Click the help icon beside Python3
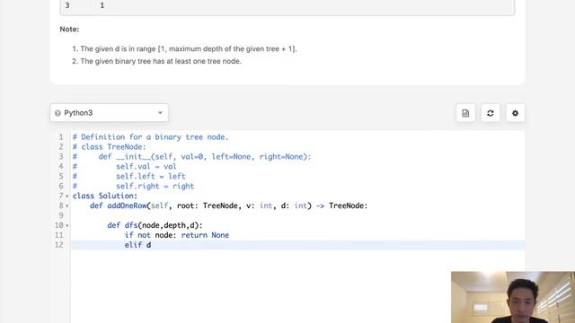The image size is (575, 323). tap(57, 113)
